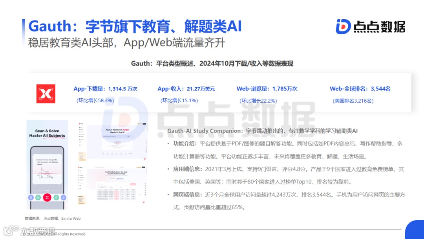This screenshot has height=239, width=424.
Task: Select the line mentioning '80个国家进入过榜单Top10'
Action: [x=262, y=182]
